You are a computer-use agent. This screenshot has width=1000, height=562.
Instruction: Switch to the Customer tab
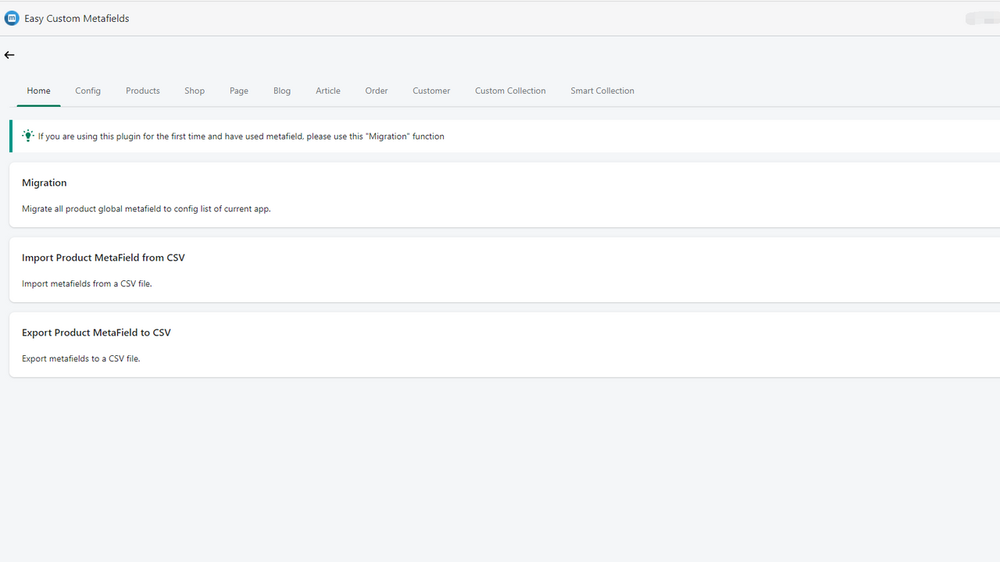[x=431, y=91]
